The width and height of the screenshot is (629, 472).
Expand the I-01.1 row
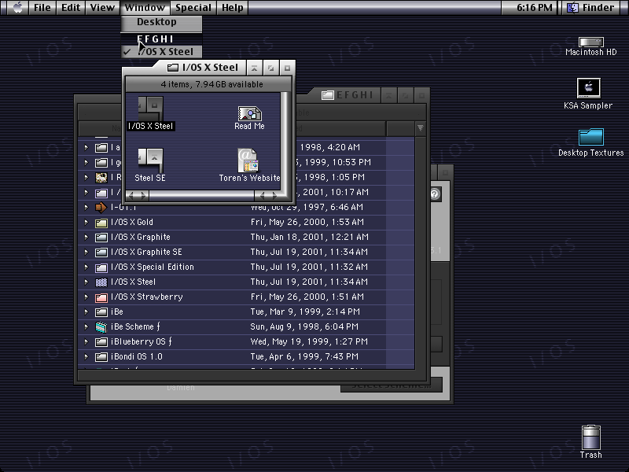pyautogui.click(x=86, y=208)
